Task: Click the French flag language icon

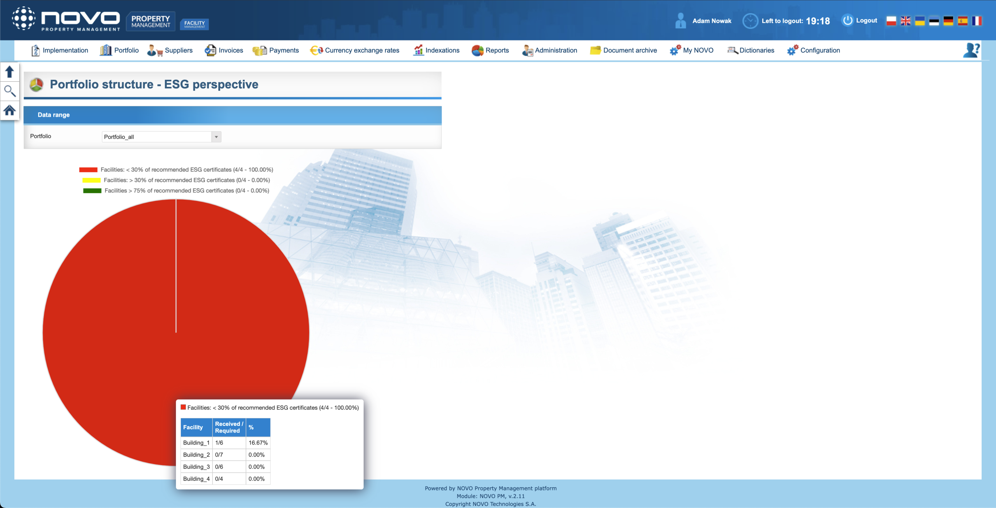Action: coord(977,21)
